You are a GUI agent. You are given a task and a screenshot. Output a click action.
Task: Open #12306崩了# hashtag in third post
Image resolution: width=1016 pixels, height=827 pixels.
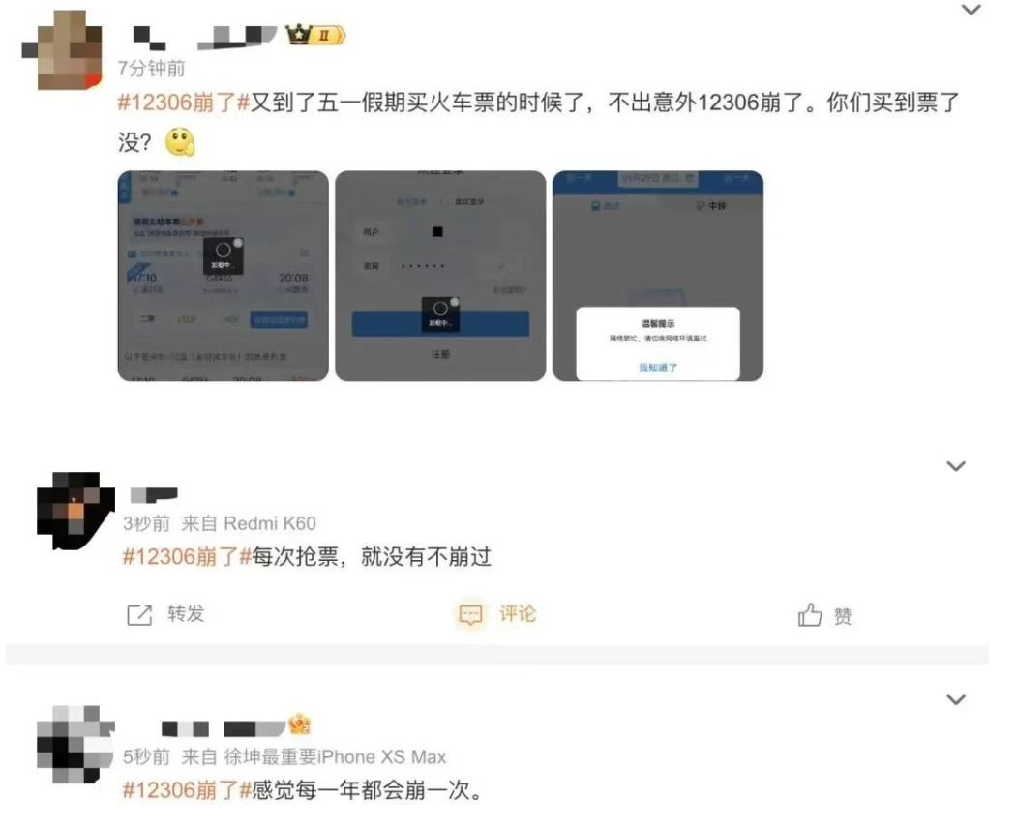[x=187, y=790]
